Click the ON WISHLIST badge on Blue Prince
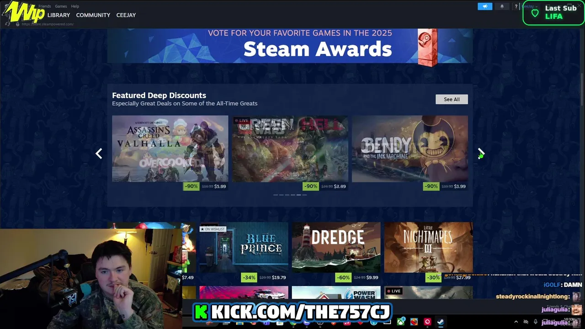Screen dimensions: 585x329 [x=213, y=229]
